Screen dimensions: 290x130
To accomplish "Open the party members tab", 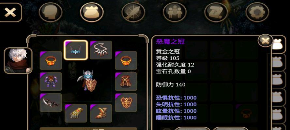I will (175, 12).
